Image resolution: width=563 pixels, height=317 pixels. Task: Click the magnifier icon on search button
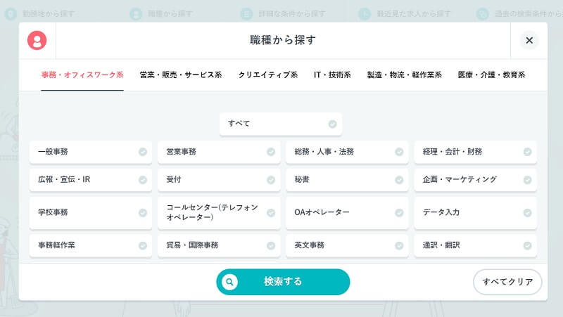[229, 282]
